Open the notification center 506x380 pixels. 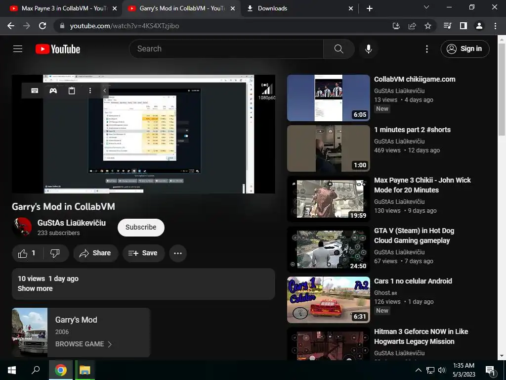(490, 370)
